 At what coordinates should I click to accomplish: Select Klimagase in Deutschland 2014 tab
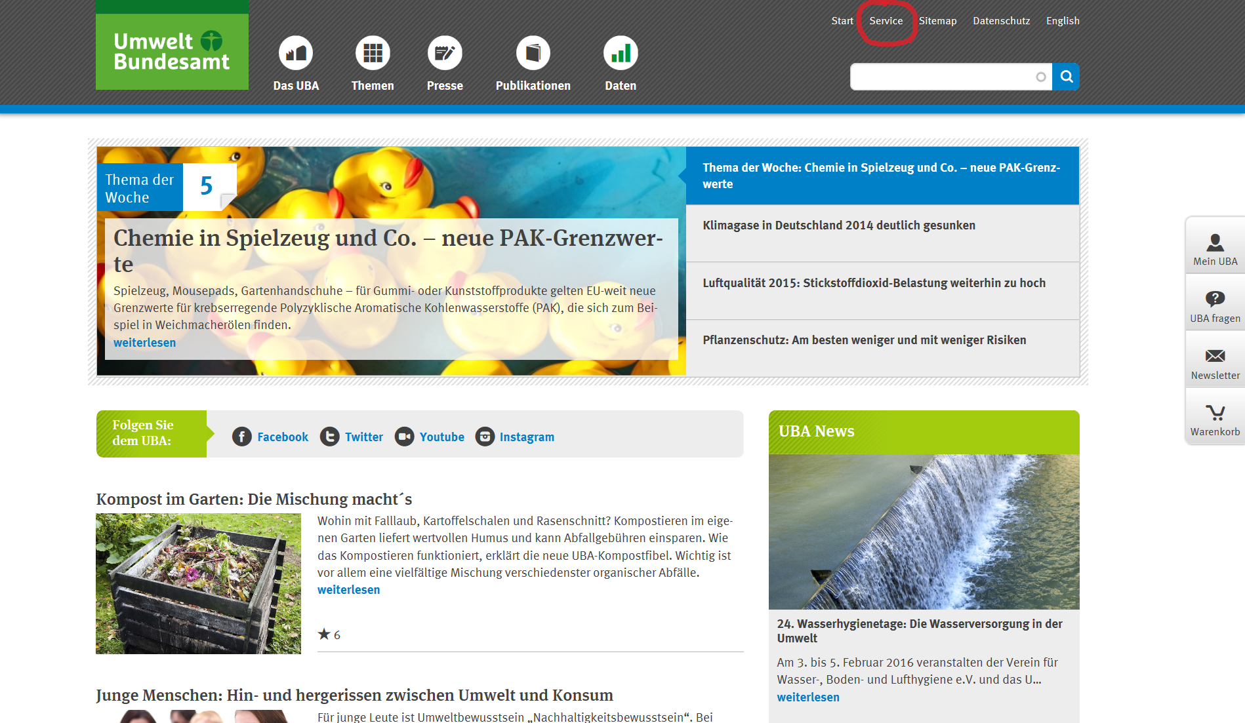(x=882, y=233)
